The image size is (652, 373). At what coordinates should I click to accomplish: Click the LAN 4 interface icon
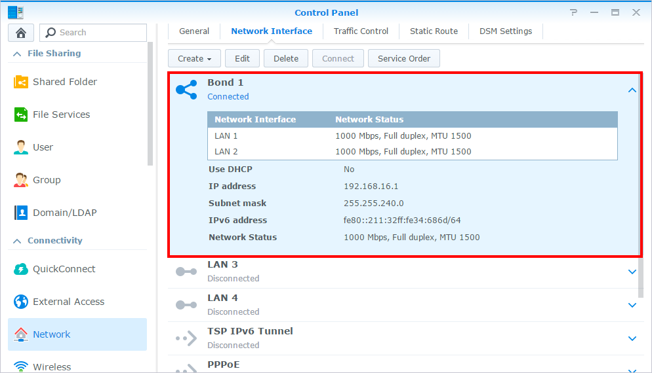pos(186,306)
